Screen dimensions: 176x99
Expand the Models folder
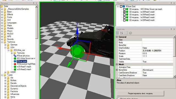(x=2, y=28)
